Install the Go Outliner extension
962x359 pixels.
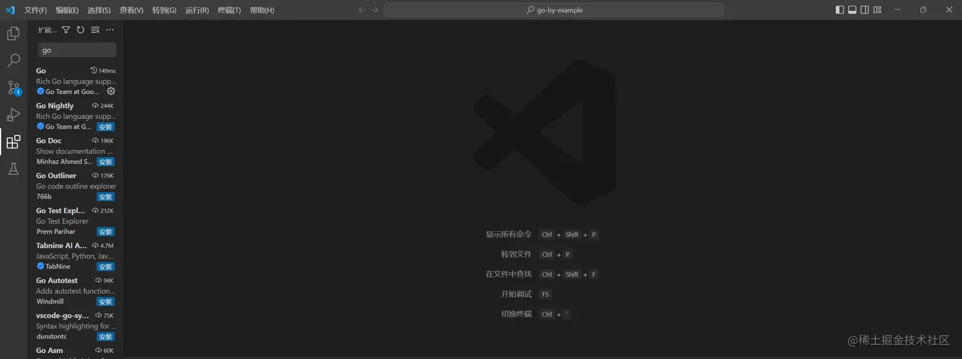click(106, 197)
